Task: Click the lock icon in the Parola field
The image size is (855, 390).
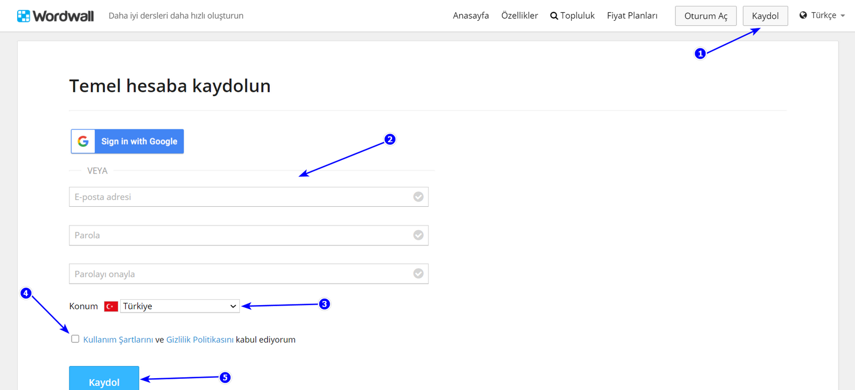Action: [418, 235]
